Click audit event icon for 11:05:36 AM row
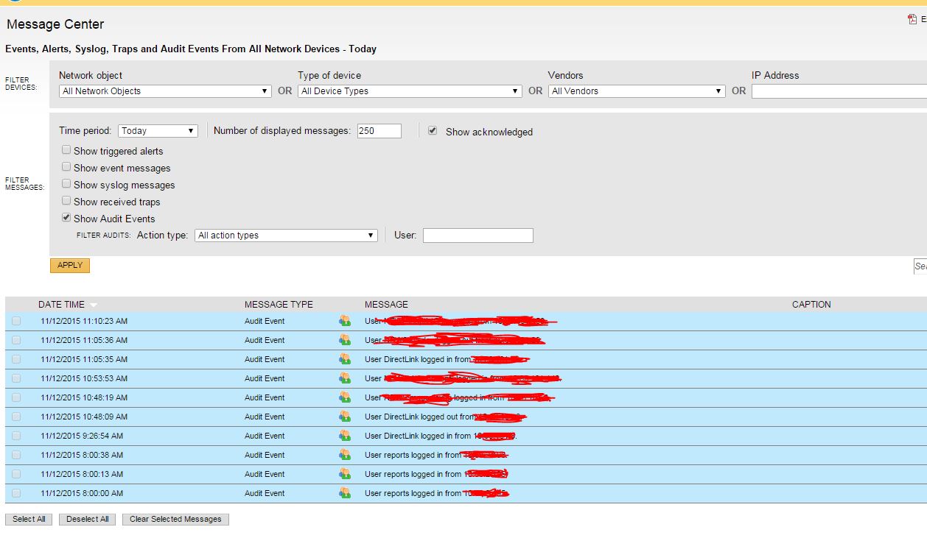Image resolution: width=927 pixels, height=538 pixels. coord(344,340)
